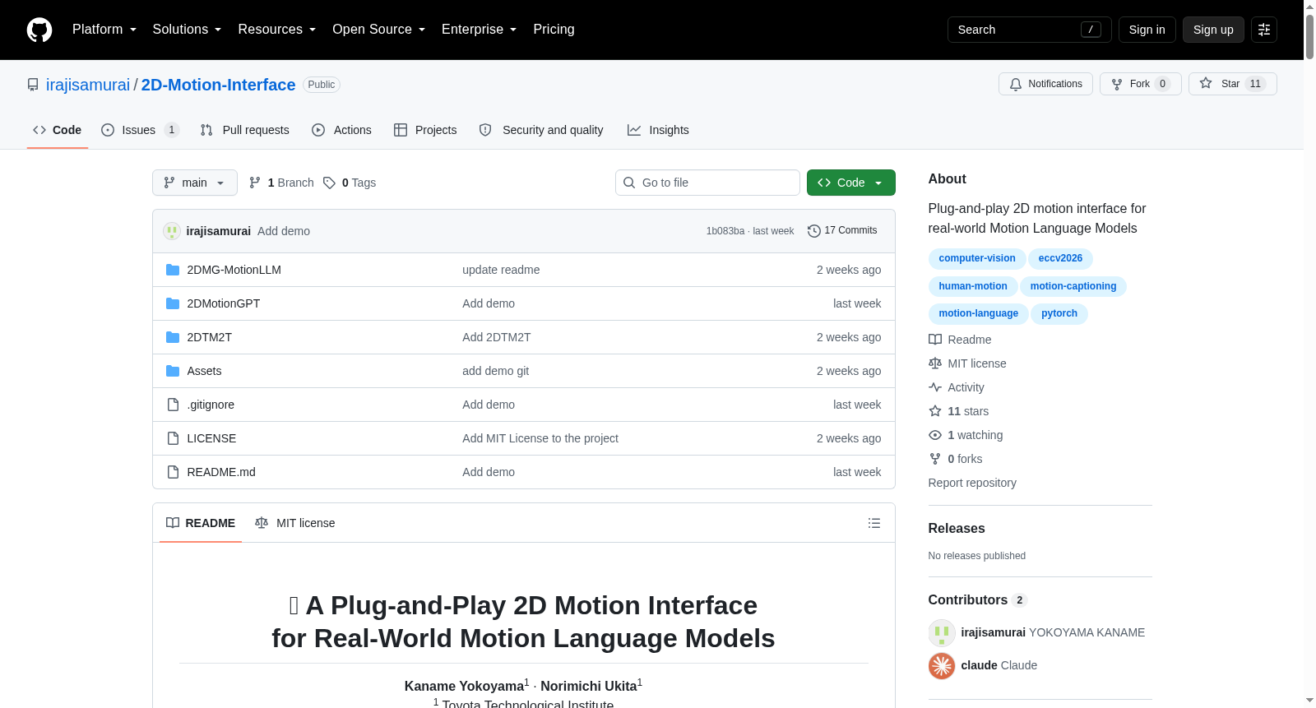Screen dimensions: 1316x708
Task: Click the 2DMotionGPT folder icon
Action: [x=173, y=303]
